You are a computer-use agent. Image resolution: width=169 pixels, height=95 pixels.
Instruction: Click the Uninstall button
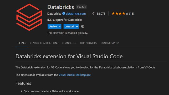(x=69, y=26)
